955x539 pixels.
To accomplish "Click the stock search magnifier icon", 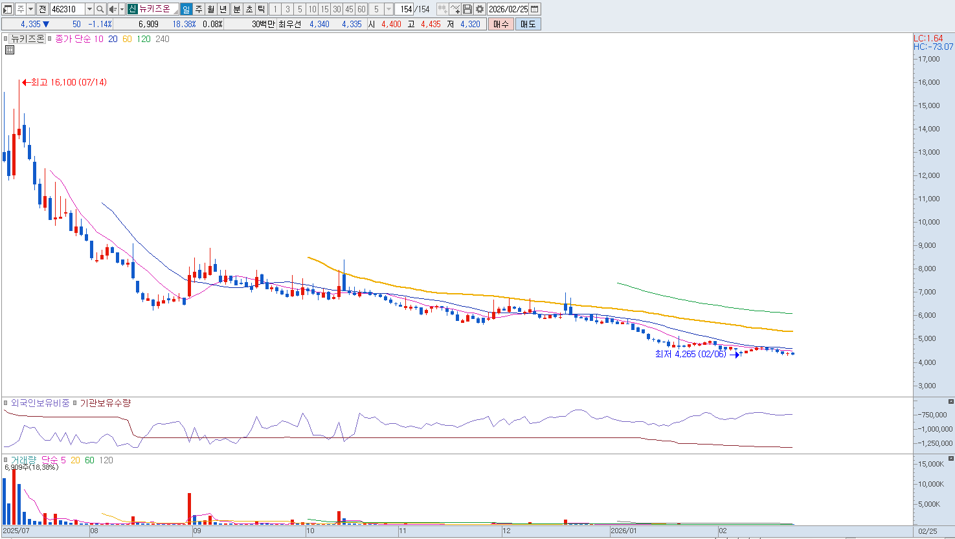I will (100, 9).
